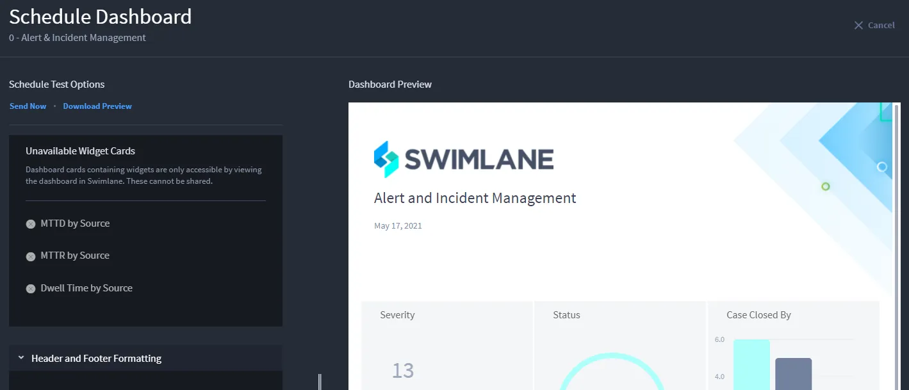The image size is (909, 390).
Task: Click the grey-blue bar in Case Closed By
Action: coord(793,374)
